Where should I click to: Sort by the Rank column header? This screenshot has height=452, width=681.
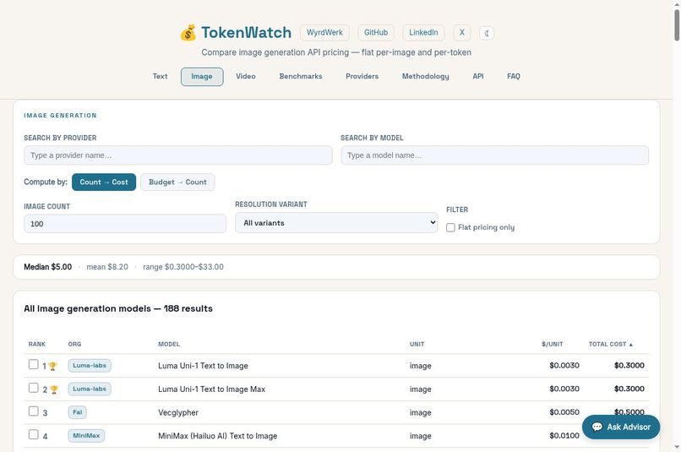[x=37, y=344]
